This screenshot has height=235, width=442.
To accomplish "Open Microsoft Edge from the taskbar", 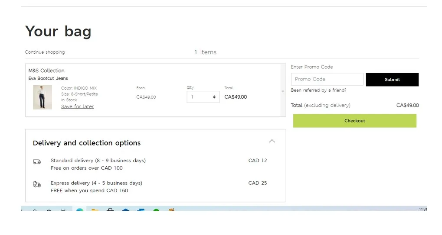I will (x=80, y=211).
